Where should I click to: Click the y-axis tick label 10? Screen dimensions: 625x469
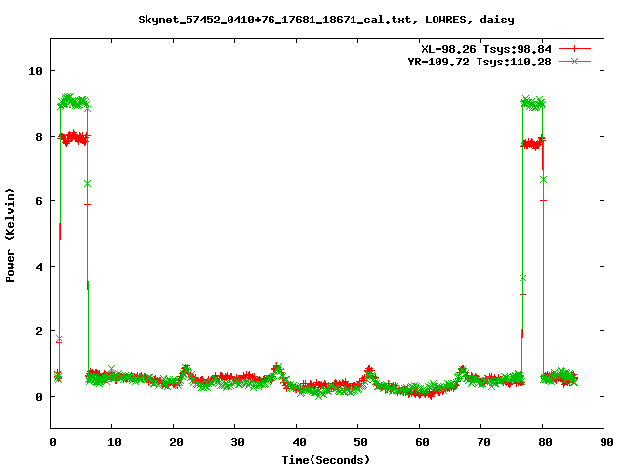(x=35, y=71)
